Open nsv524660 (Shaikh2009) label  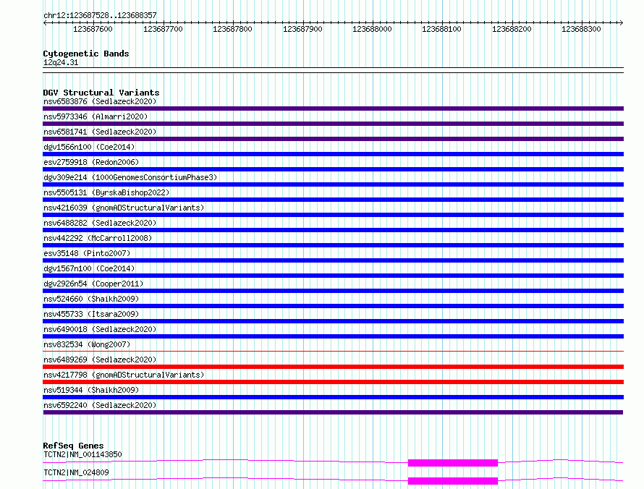(x=91, y=299)
